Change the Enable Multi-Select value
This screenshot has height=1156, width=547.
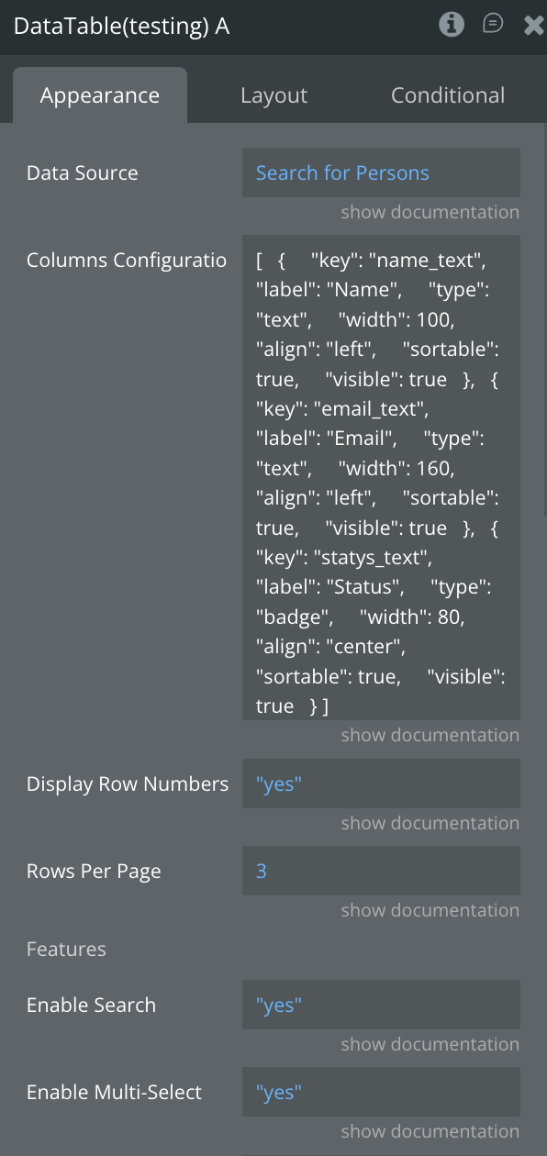pyautogui.click(x=381, y=1092)
